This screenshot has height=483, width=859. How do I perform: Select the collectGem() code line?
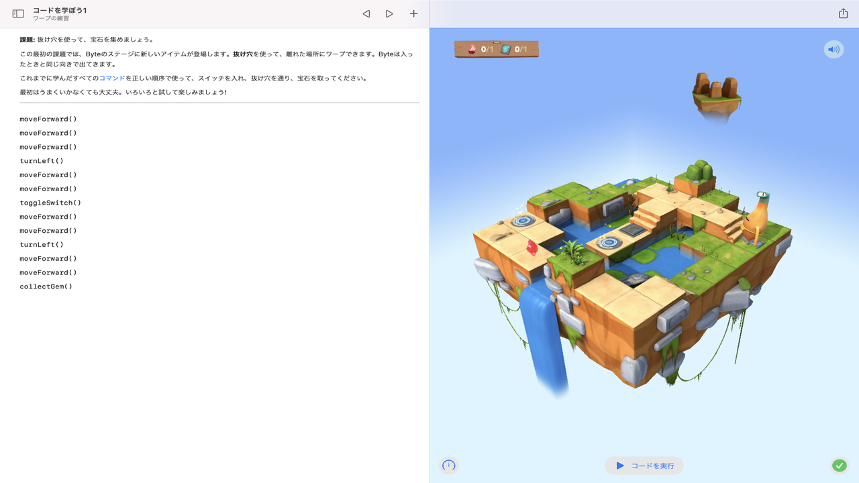click(x=46, y=286)
